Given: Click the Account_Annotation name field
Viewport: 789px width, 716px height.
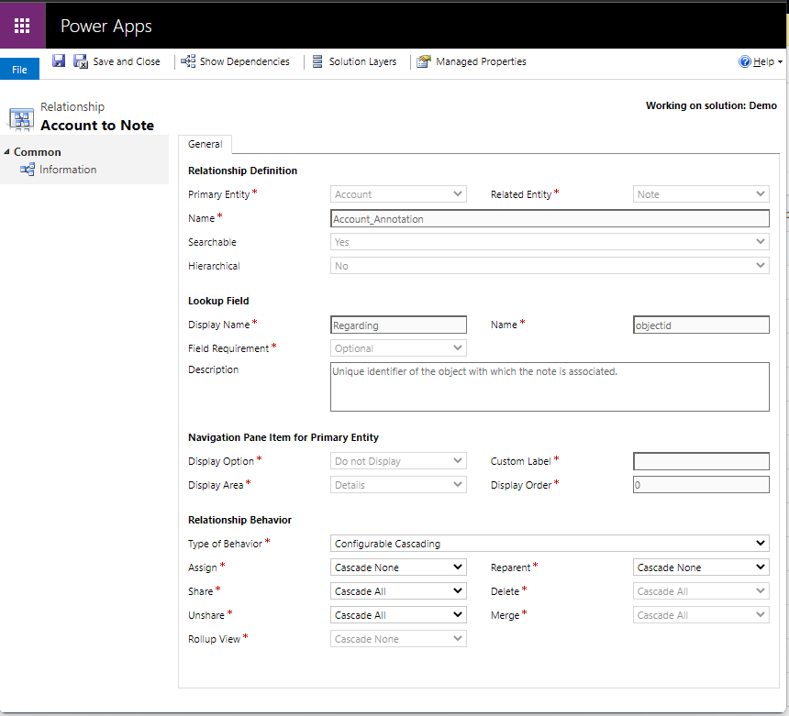Looking at the screenshot, I should [550, 219].
